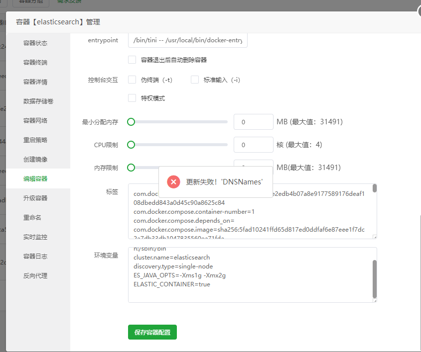Click the dialog title 容器【elasticsearch】管理
The height and width of the screenshot is (352, 421).
click(x=58, y=22)
